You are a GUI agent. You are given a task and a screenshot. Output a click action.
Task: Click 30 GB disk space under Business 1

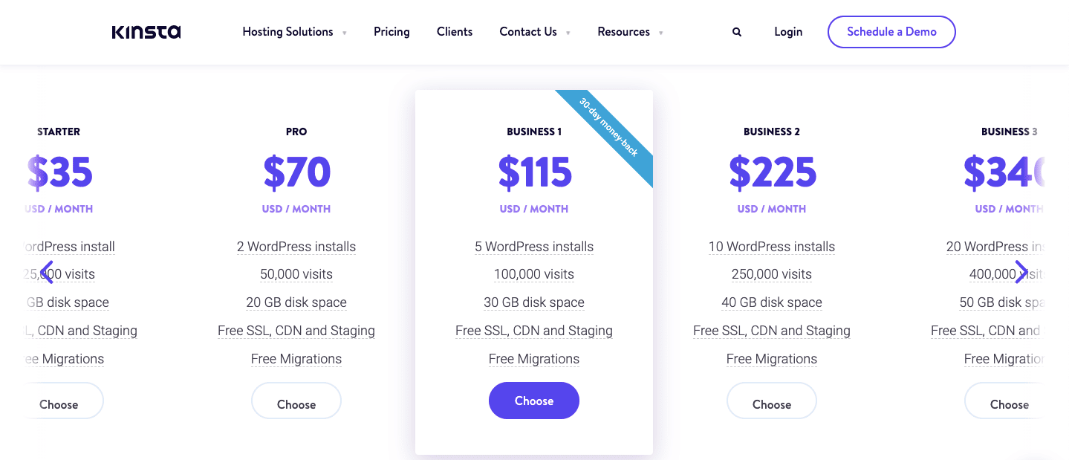point(533,302)
